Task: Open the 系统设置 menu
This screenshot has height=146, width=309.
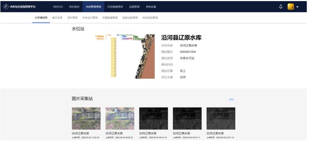Action: (x=151, y=7)
